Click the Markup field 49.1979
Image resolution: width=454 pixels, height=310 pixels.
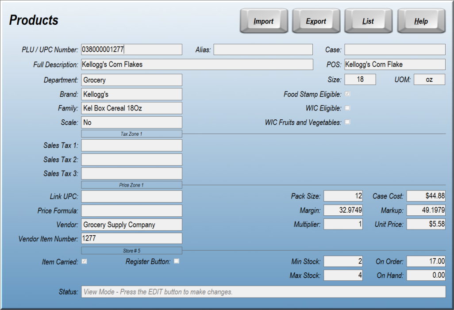426,210
